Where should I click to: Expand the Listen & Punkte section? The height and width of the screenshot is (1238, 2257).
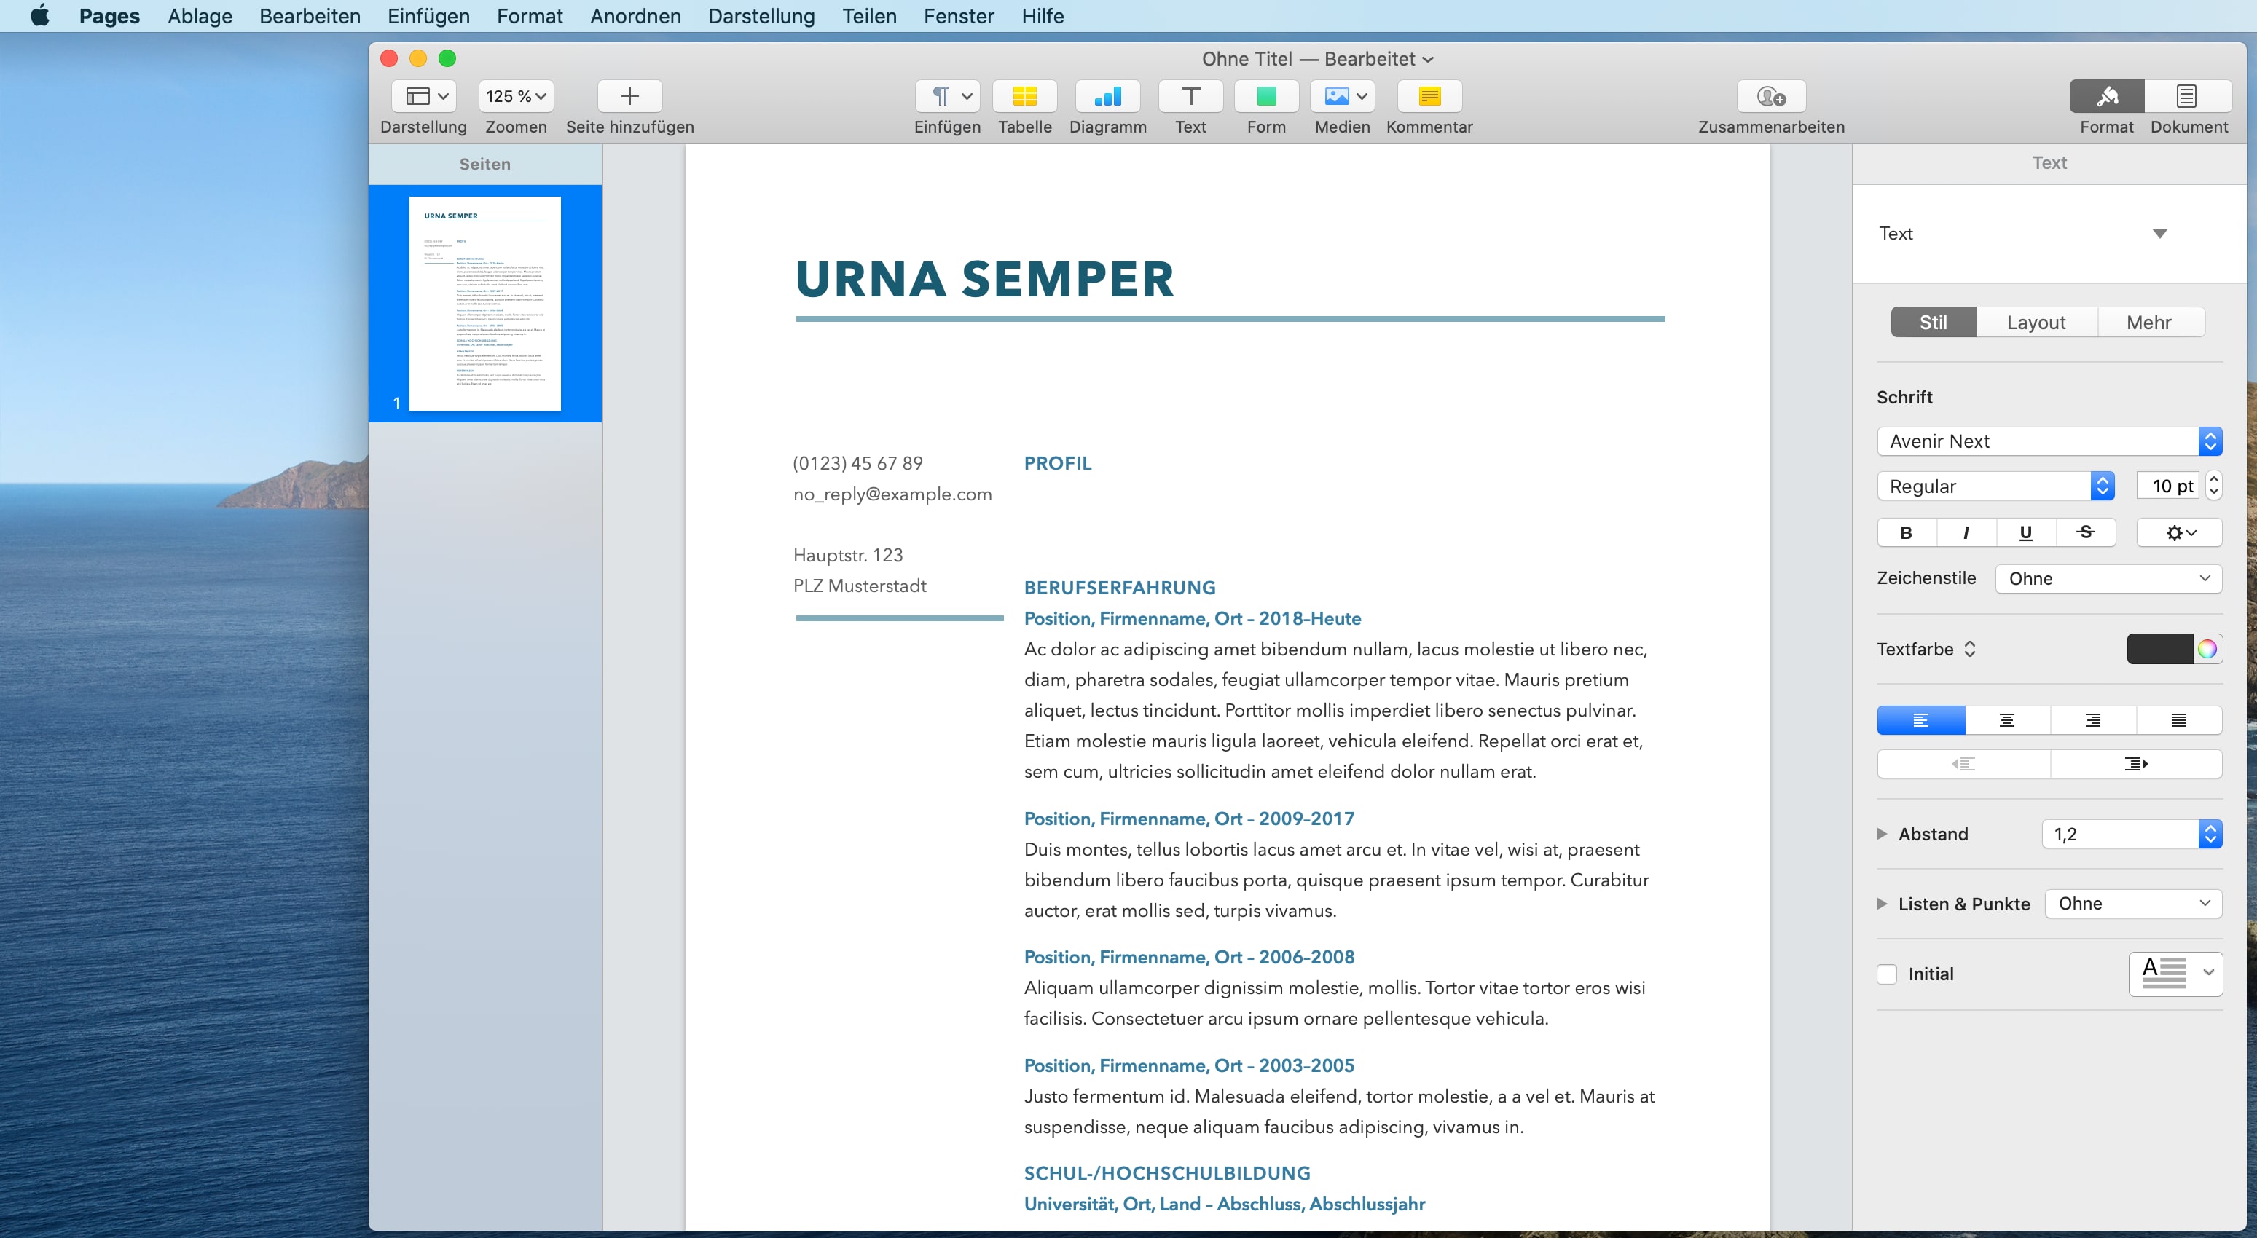coord(1886,904)
